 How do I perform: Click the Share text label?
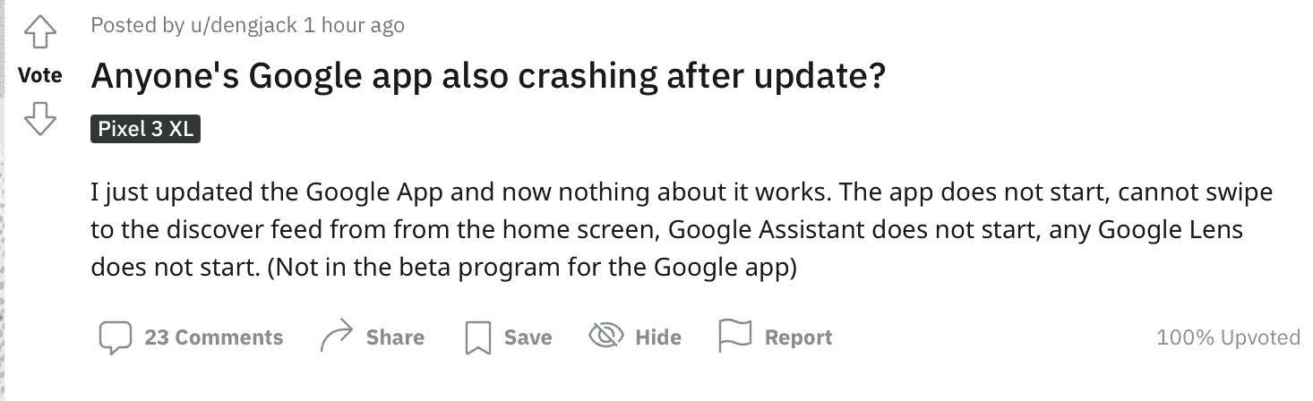395,337
